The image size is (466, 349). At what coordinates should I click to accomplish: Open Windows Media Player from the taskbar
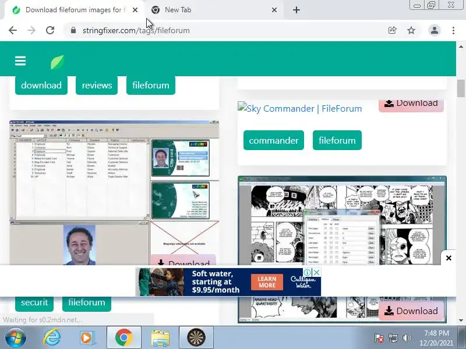[x=87, y=338]
